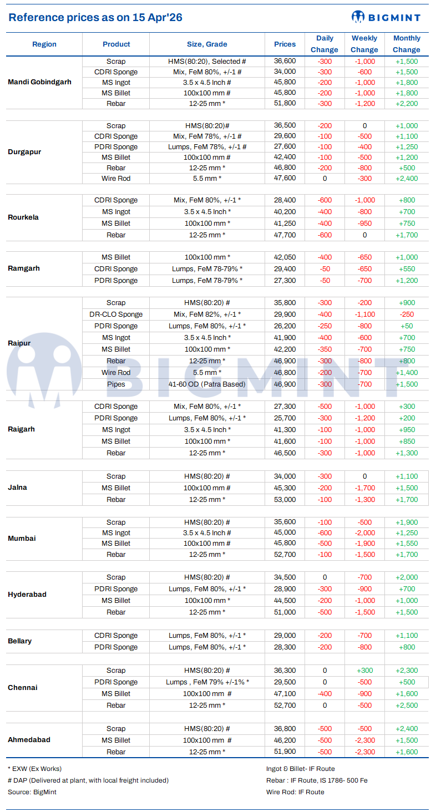Click the DR-CLO Sponge product cell
Screen dimensions: 431x812
[x=116, y=314]
